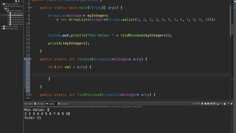The image size is (236, 133).
Task: Toggle Link with Editor in Package Explorer
Action: click(19, 1)
